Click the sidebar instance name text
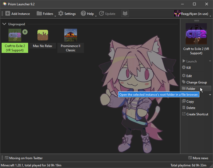This screenshot has width=213, height=168. tap(196, 51)
